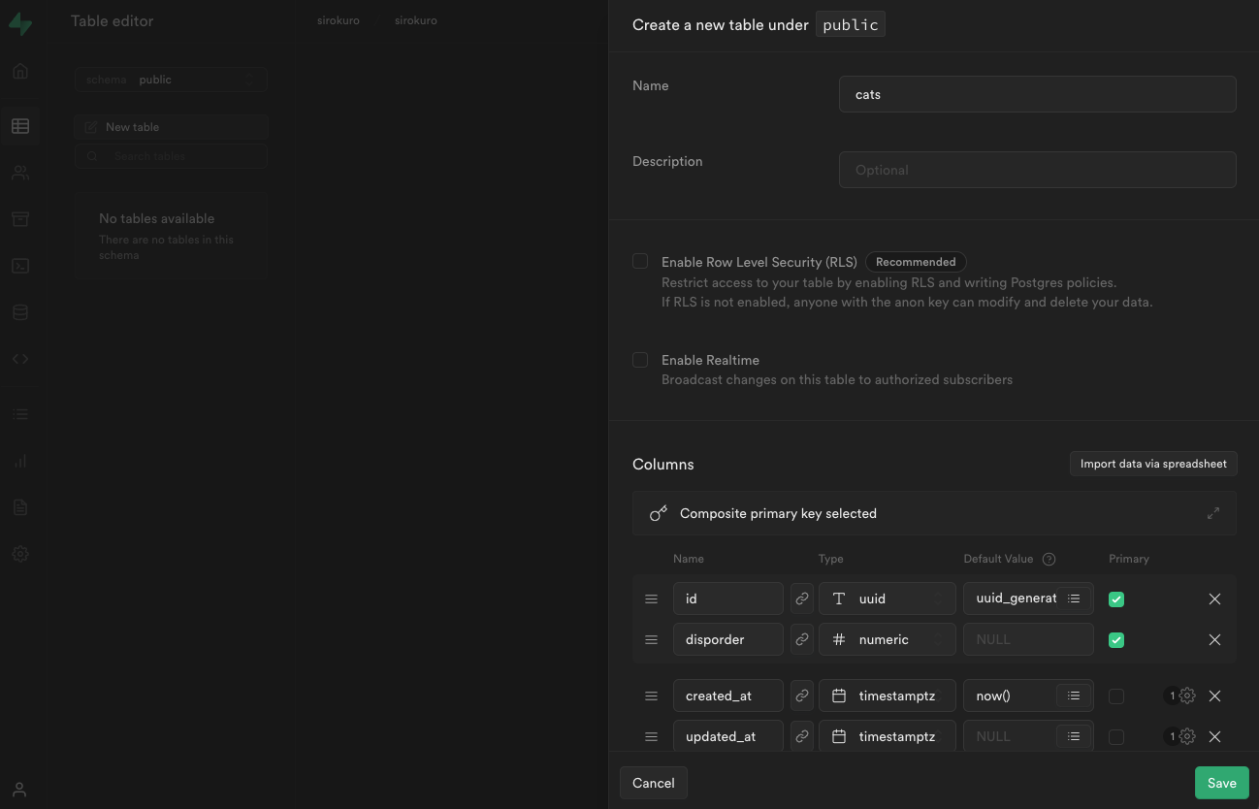1259x809 pixels.
Task: Click the Supabase logo icon
Action: (20, 23)
